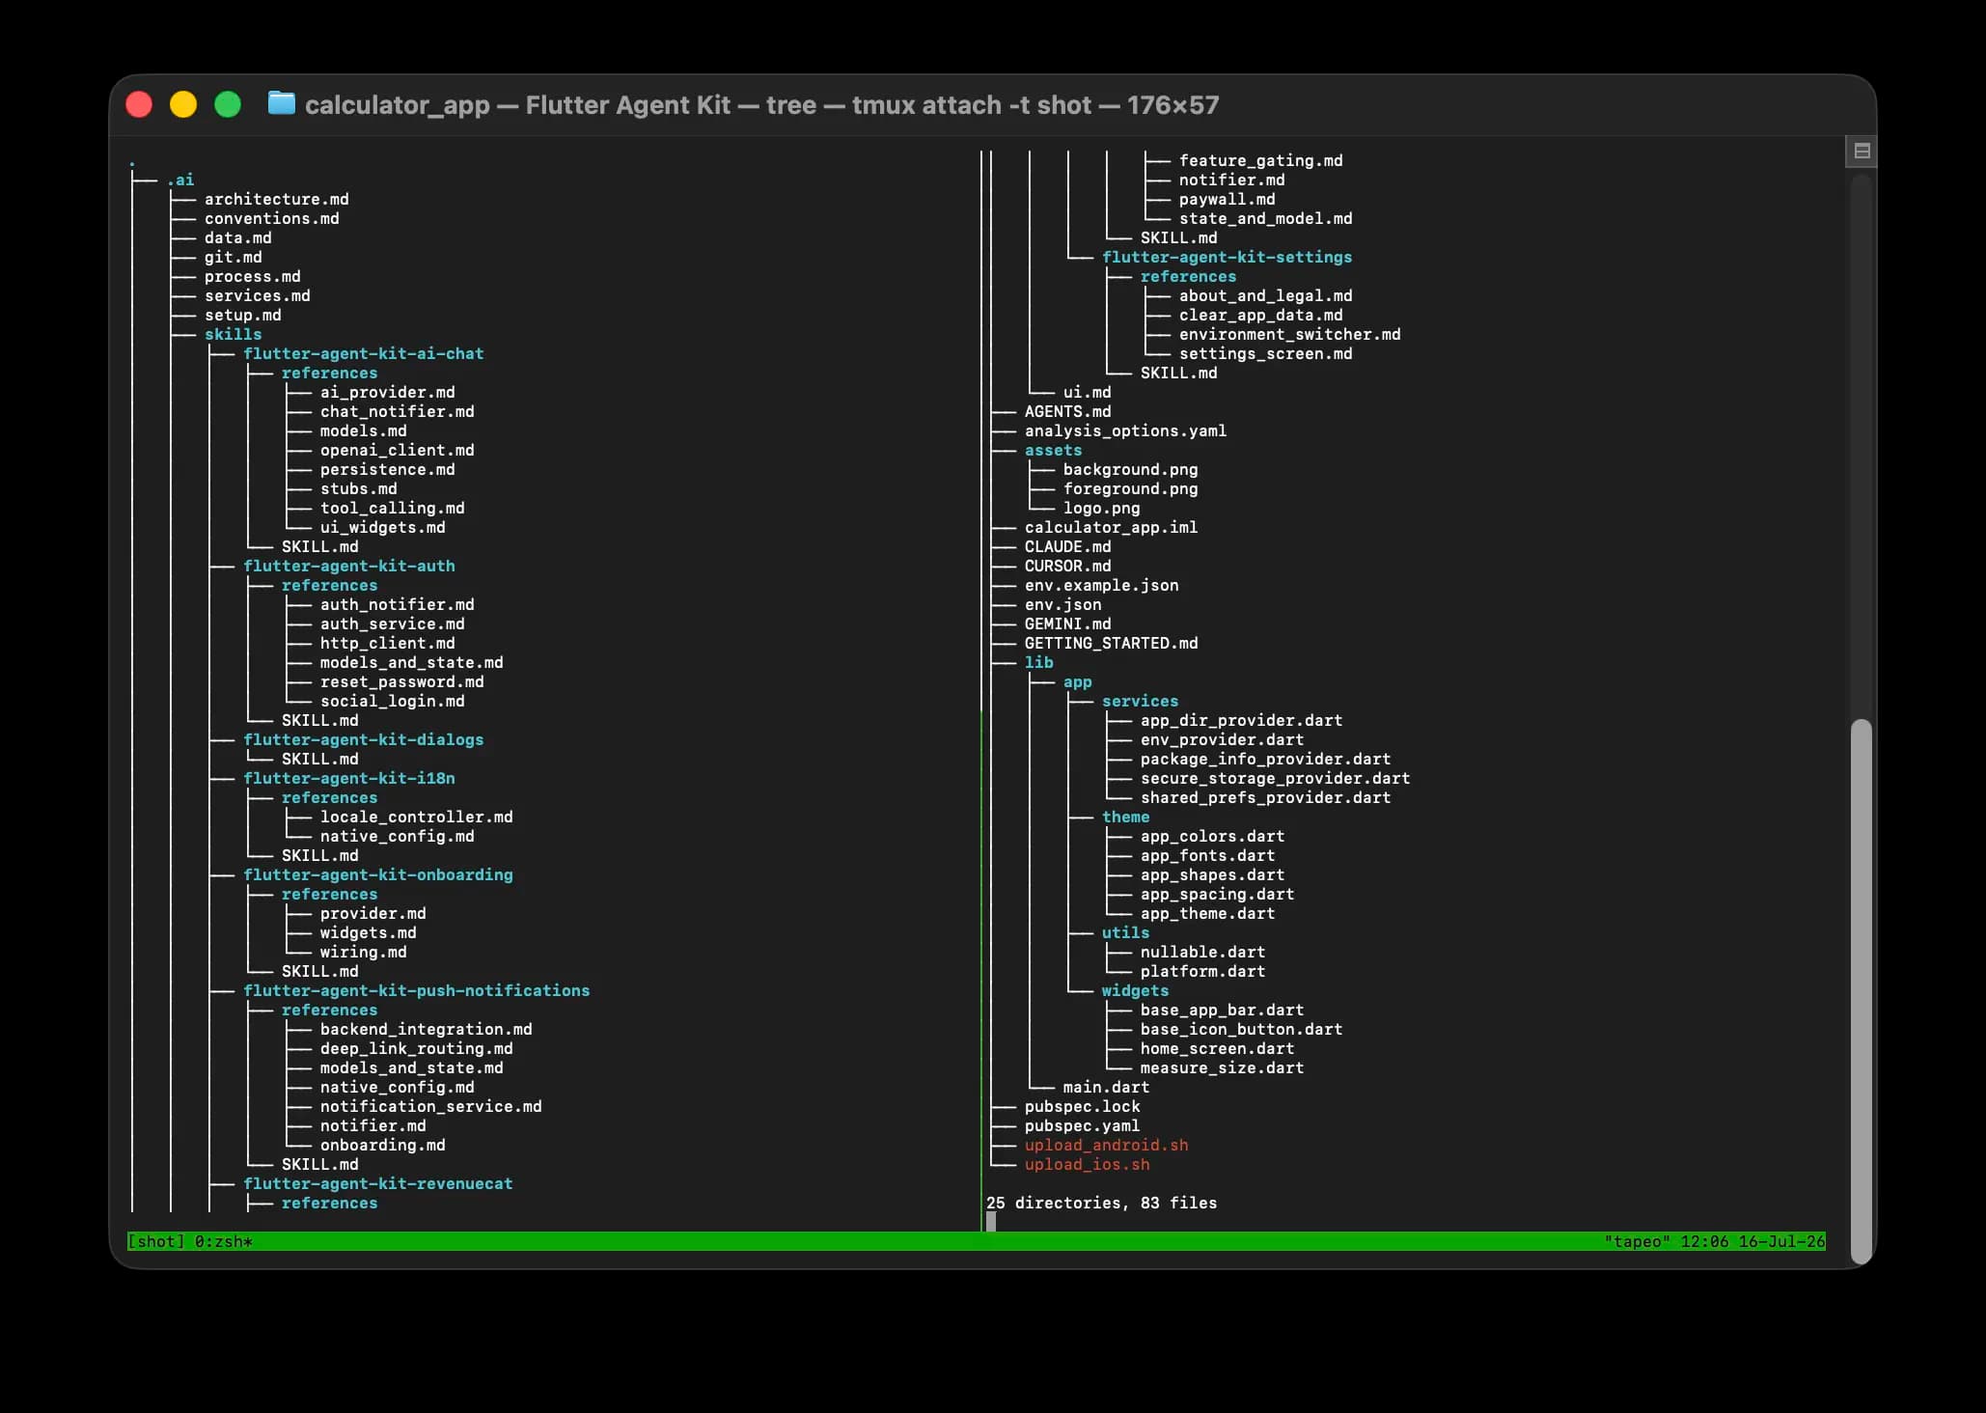1986x1413 pixels.
Task: Click feature_gating.md file name
Action: tap(1261, 160)
